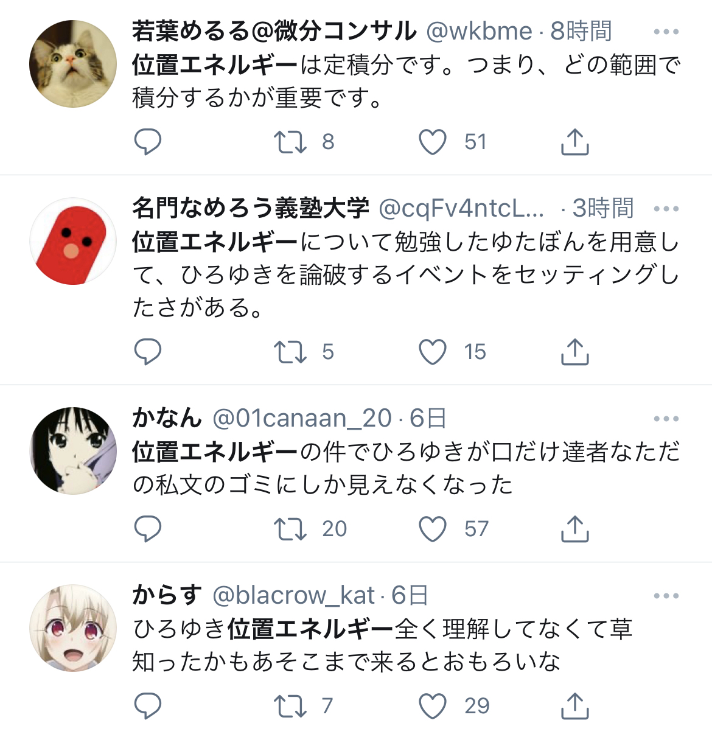The width and height of the screenshot is (712, 737).
Task: View the red bird avatar of 名門なめろう義塾大学
Action: point(73,241)
